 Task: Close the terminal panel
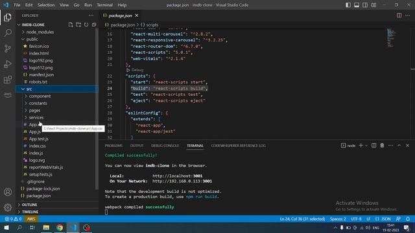[x=408, y=146]
